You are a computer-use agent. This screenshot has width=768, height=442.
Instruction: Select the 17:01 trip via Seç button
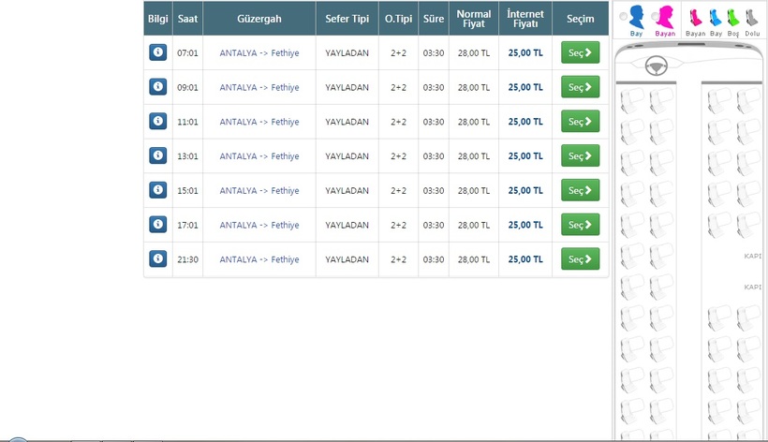[x=580, y=225]
